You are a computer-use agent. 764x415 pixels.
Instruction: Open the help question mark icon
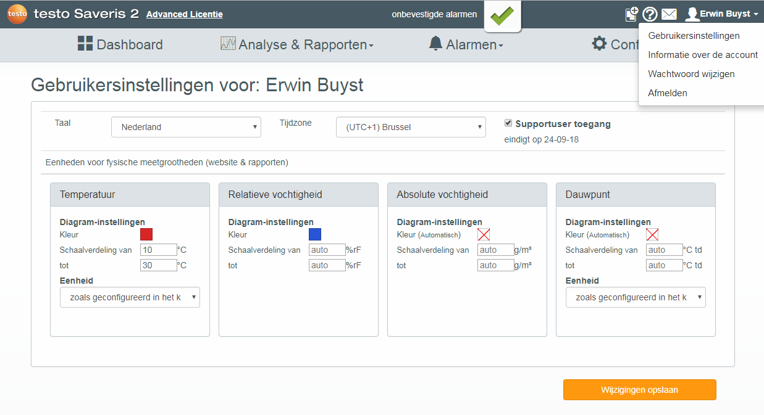(x=650, y=14)
